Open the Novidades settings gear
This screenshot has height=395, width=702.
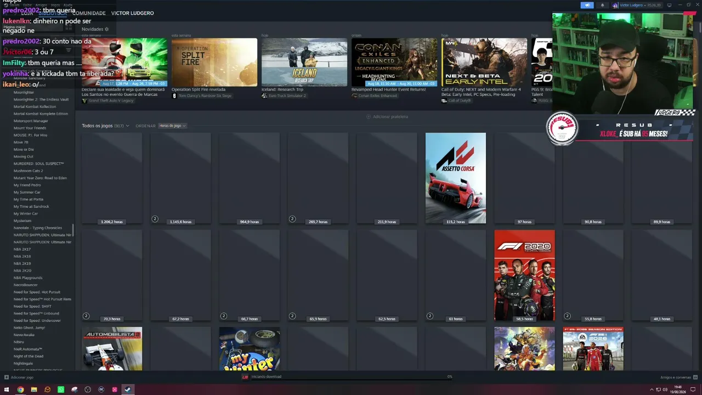106,29
